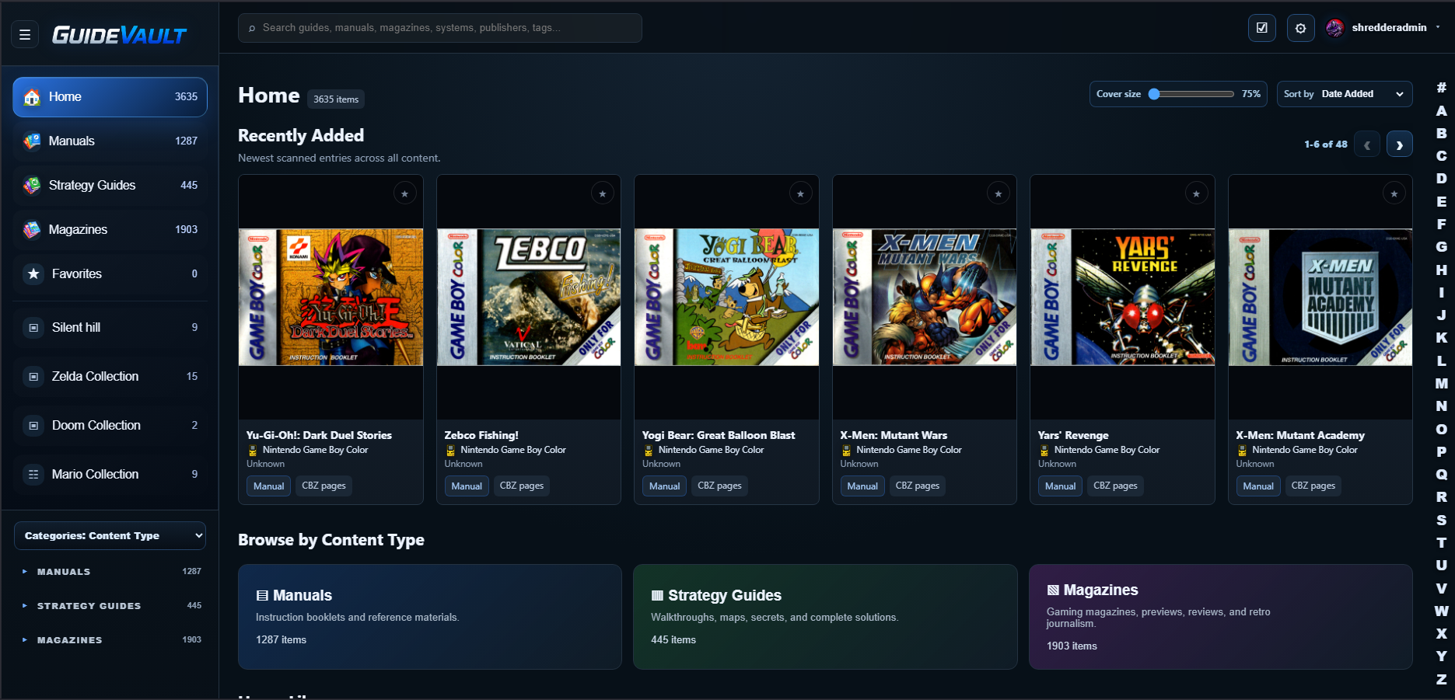Favorite Zebco Fishing with star button
1455x700 pixels.
[x=603, y=193]
